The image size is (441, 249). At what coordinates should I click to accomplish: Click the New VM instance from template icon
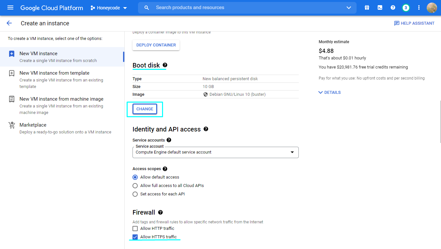click(x=12, y=73)
